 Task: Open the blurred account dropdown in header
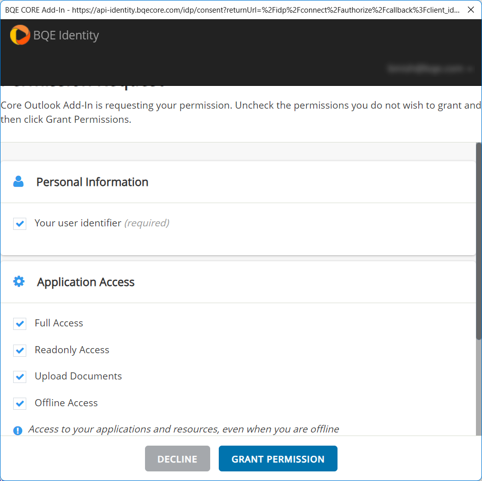pos(430,69)
